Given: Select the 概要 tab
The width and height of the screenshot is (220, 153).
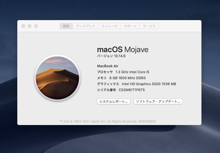Looking at the screenshot, I should click(66, 26).
